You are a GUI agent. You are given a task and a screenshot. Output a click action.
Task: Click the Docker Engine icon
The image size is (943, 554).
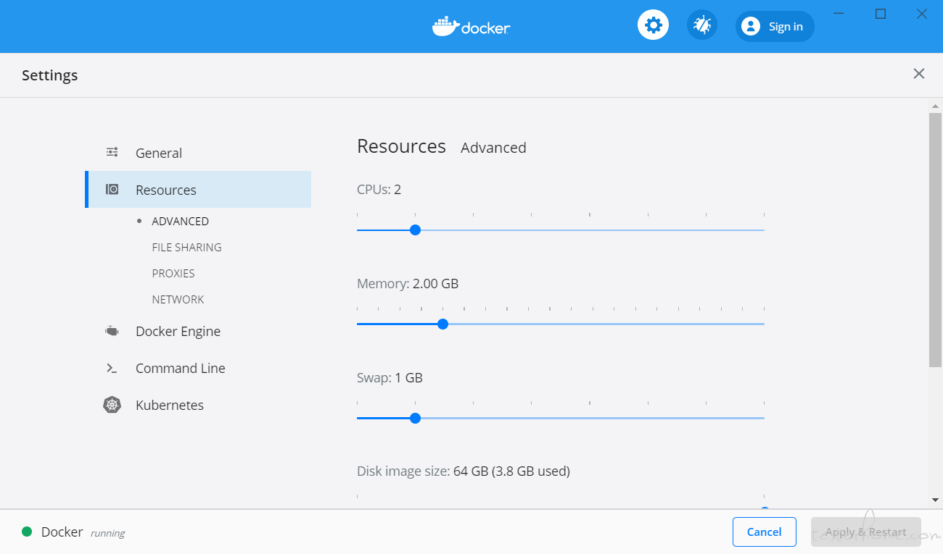coord(112,331)
